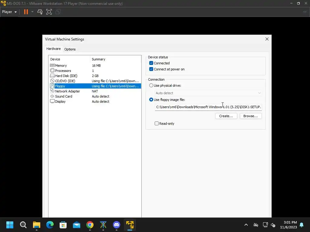Click the 2 GB summary value
The image size is (310, 232).
(95, 76)
